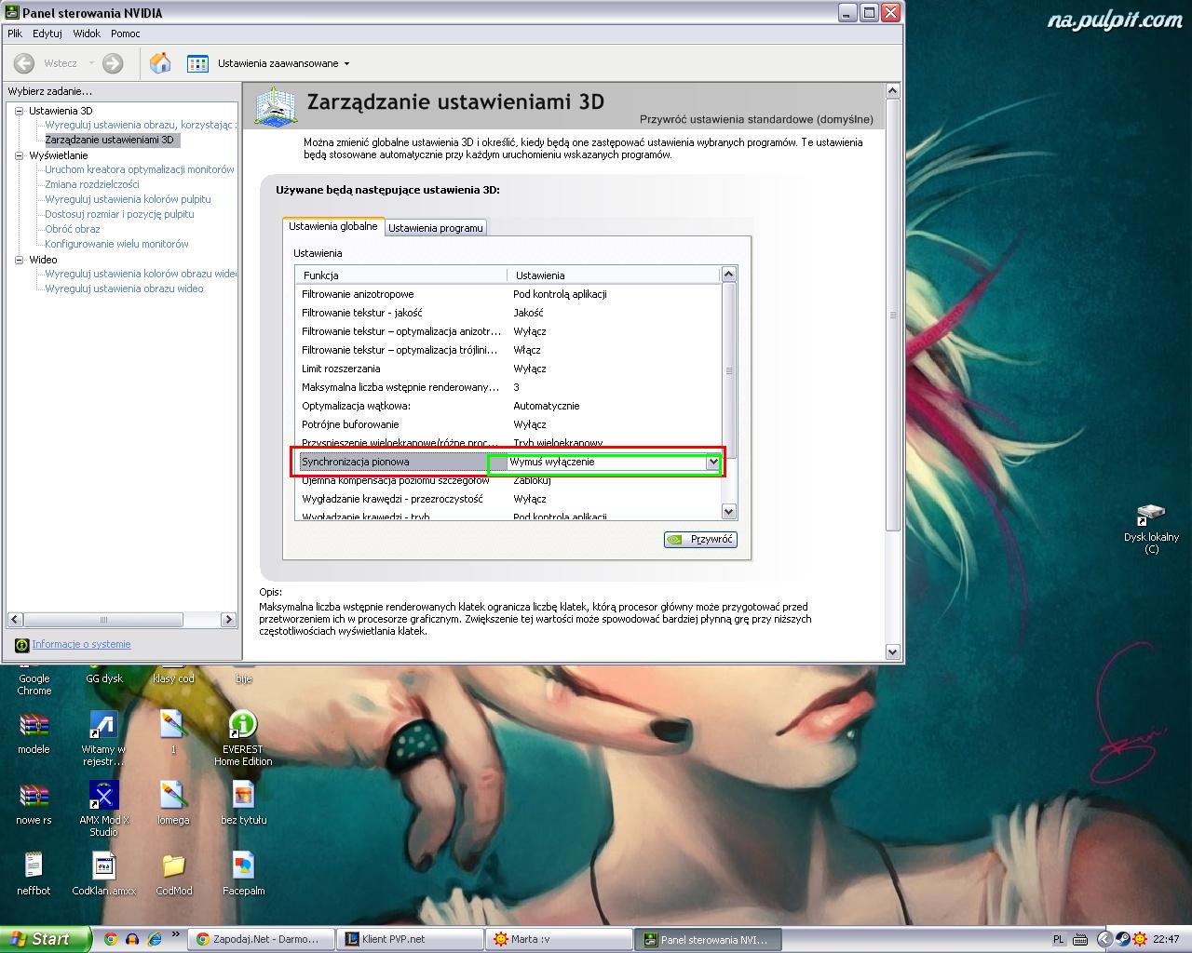Viewport: 1192px width, 953px height.
Task: Open the desktop file named '1'
Action: tap(173, 726)
